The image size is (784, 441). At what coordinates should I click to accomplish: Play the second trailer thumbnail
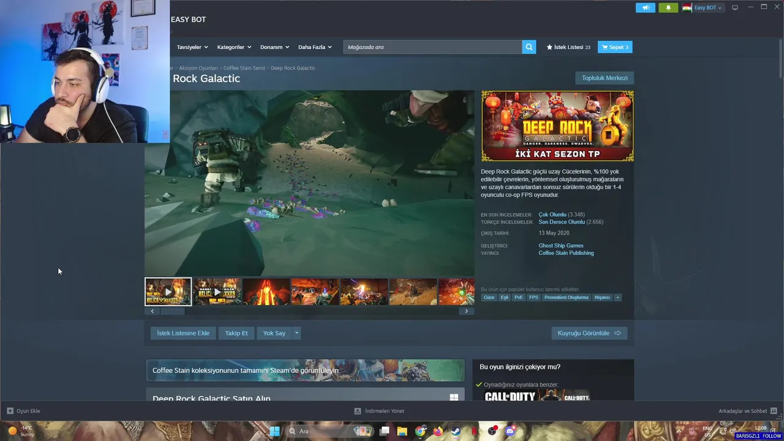(x=217, y=292)
